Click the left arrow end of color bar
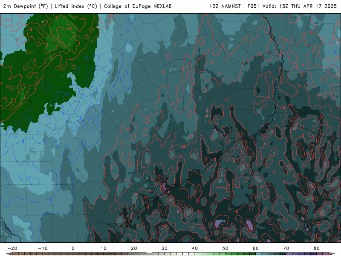 click(9, 254)
